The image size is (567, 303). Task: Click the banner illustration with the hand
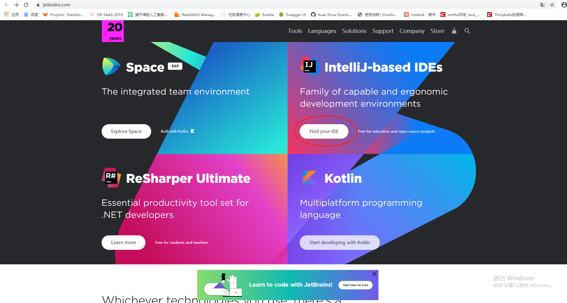(x=223, y=285)
